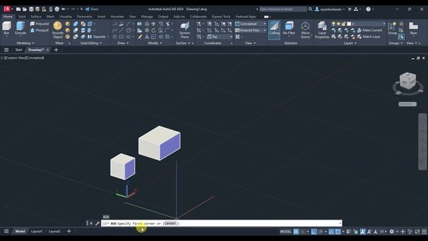Switch to the Mesh ribbon tab

click(50, 17)
